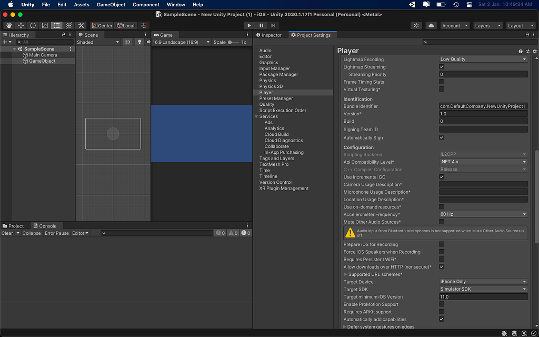The height and width of the screenshot is (337, 539).
Task: Open Target SDK dropdown
Action: click(483, 289)
